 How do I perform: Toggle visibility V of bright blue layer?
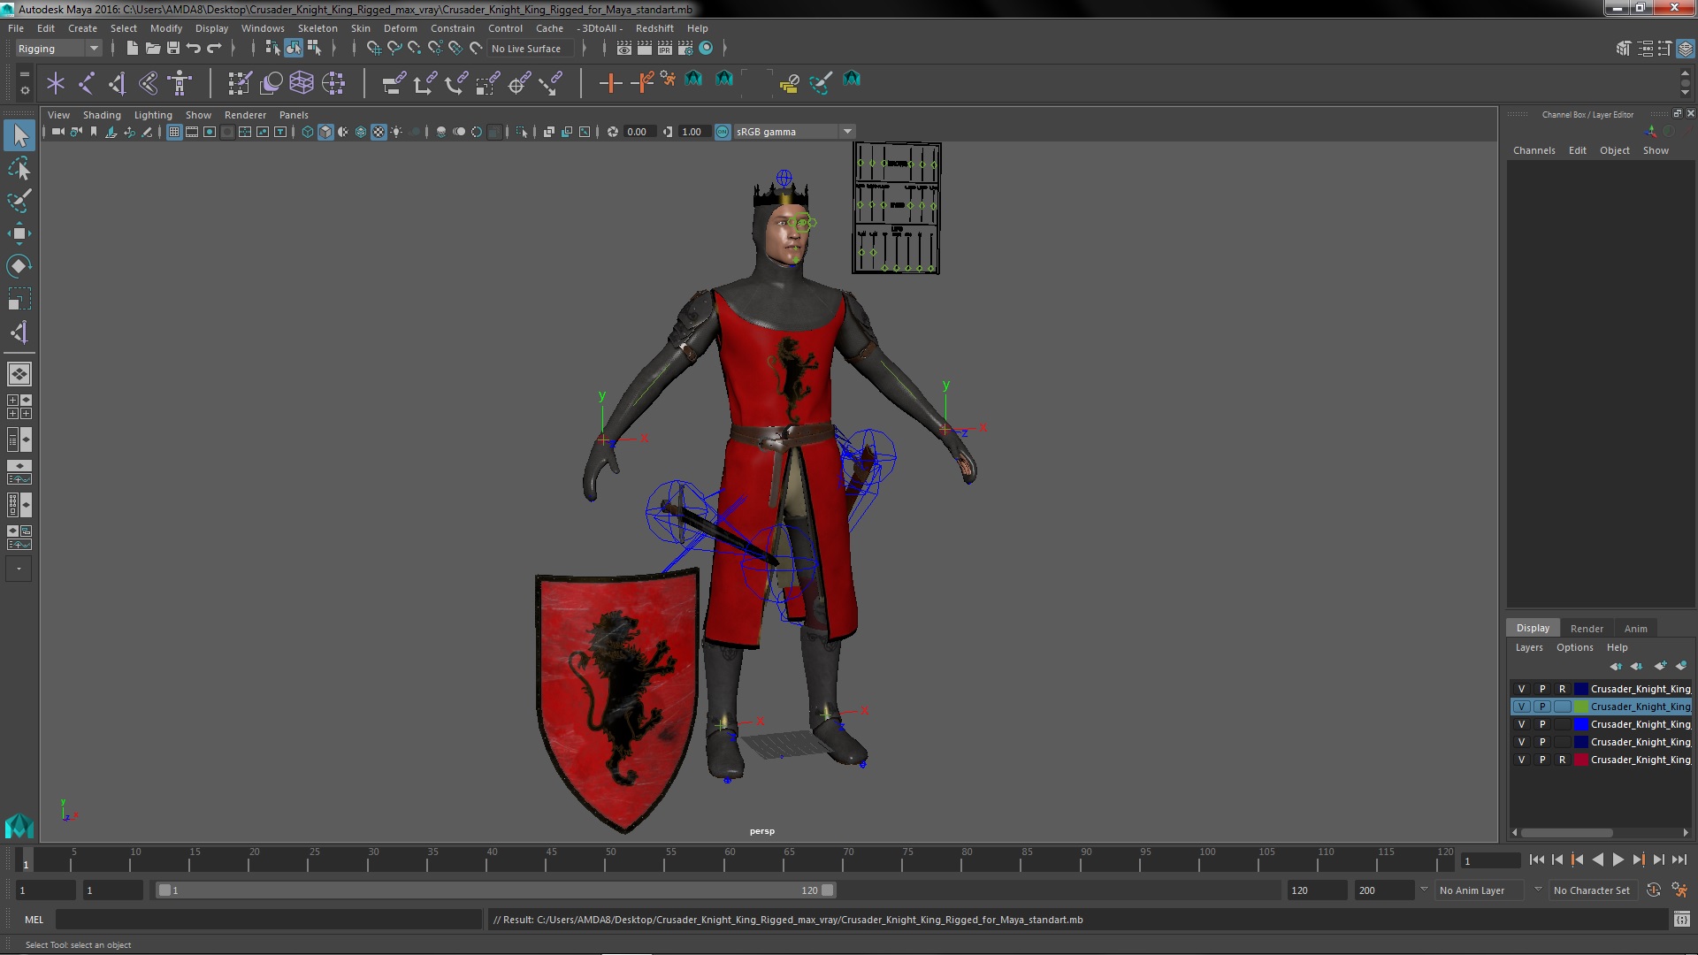(1521, 724)
